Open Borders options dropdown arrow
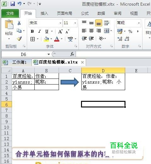151x164 pixels. tap(38, 39)
